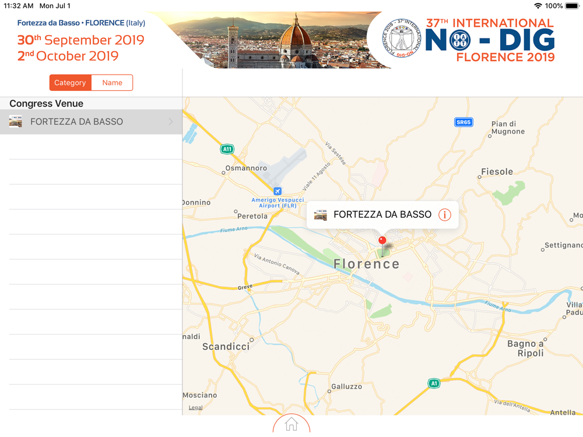Image resolution: width=583 pixels, height=437 pixels.
Task: Tap the home icon at bottom
Action: click(291, 424)
